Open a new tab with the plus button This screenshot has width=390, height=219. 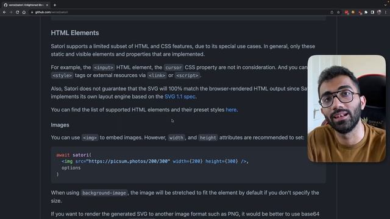coord(55,5)
